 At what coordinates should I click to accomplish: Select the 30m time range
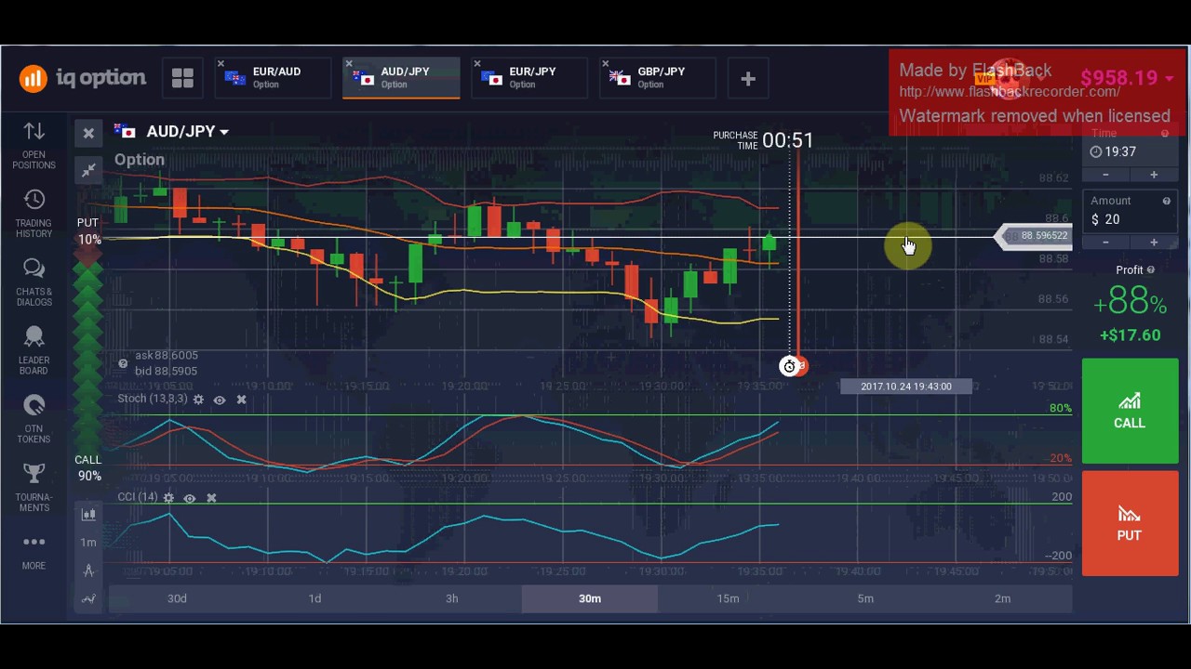pyautogui.click(x=590, y=598)
